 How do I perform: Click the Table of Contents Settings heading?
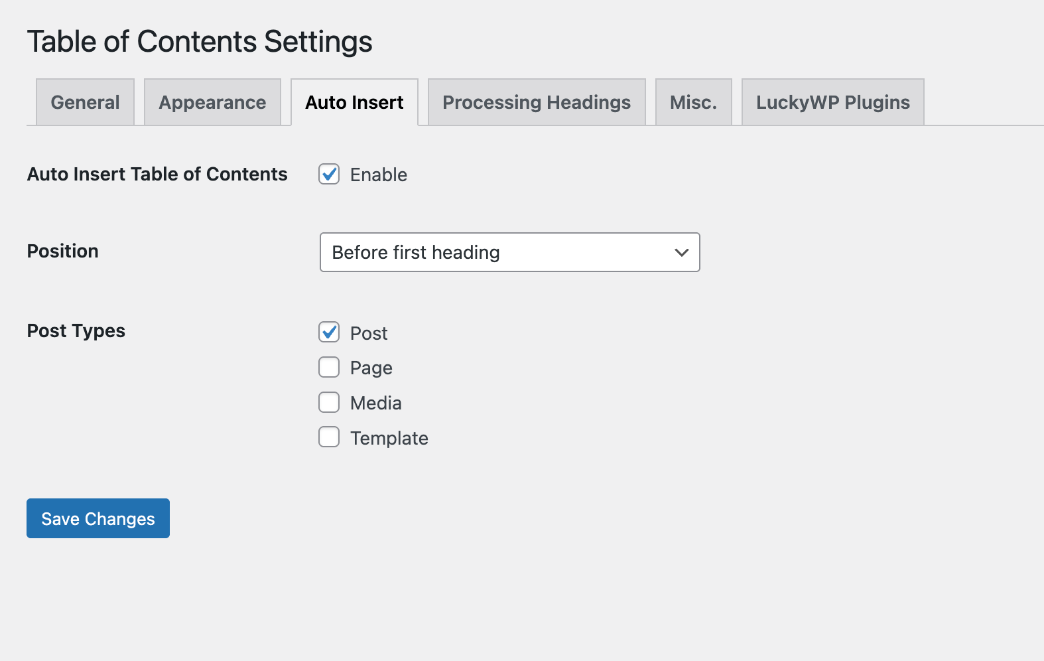coord(200,42)
